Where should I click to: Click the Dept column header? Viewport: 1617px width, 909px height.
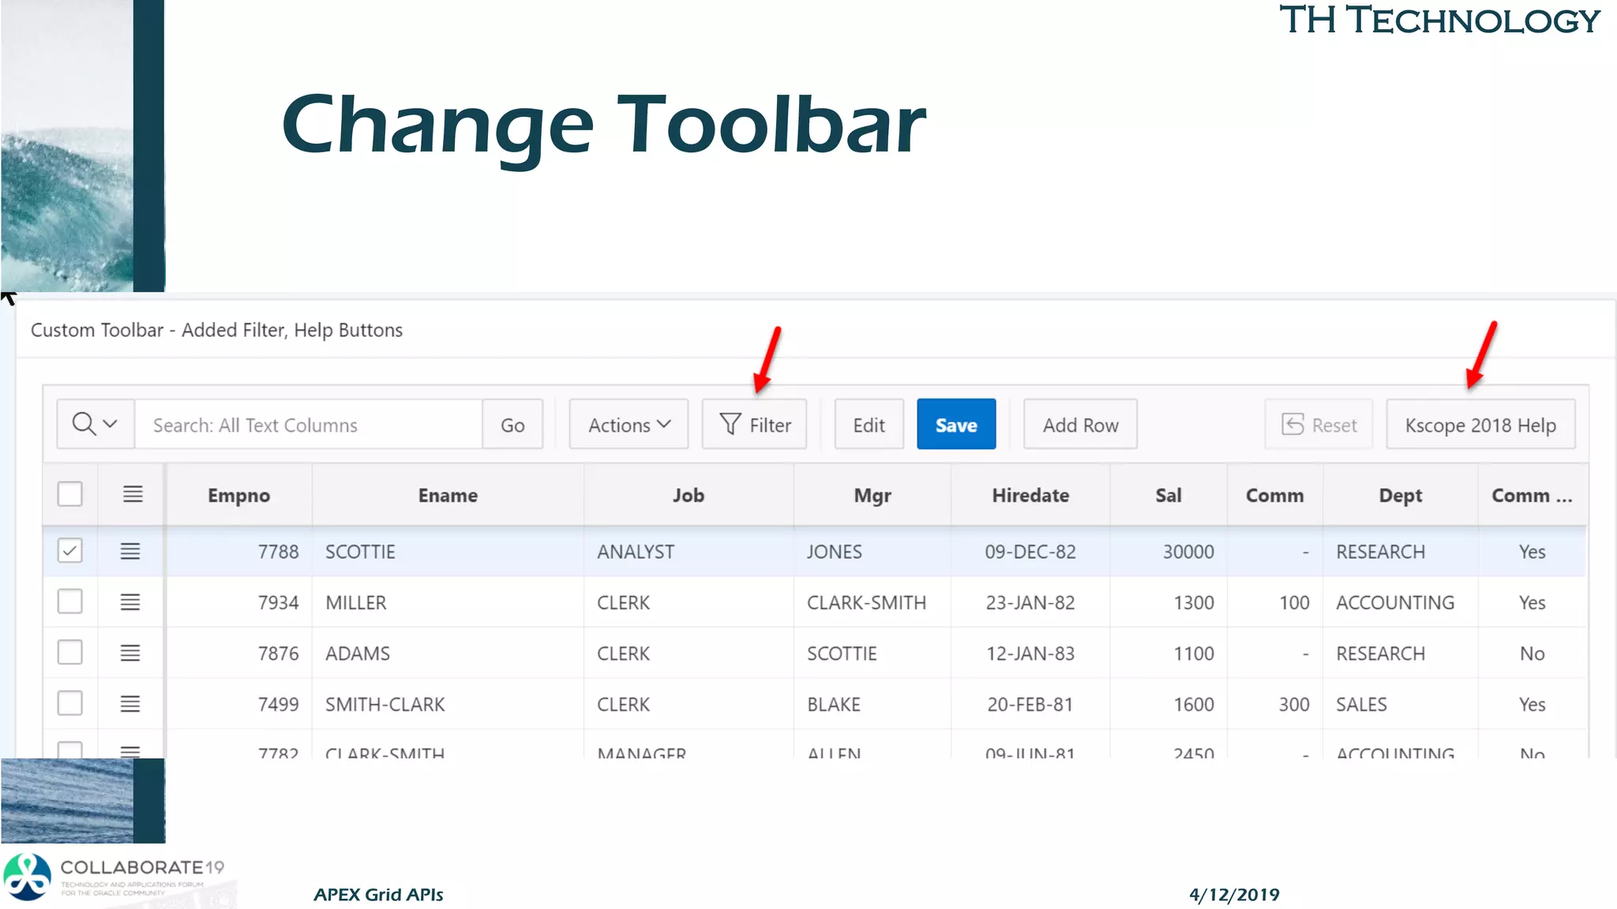[1401, 495]
